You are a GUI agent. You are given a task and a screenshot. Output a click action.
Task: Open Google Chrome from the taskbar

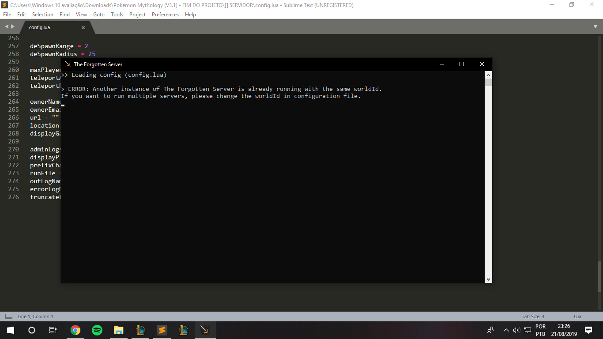[x=75, y=330]
